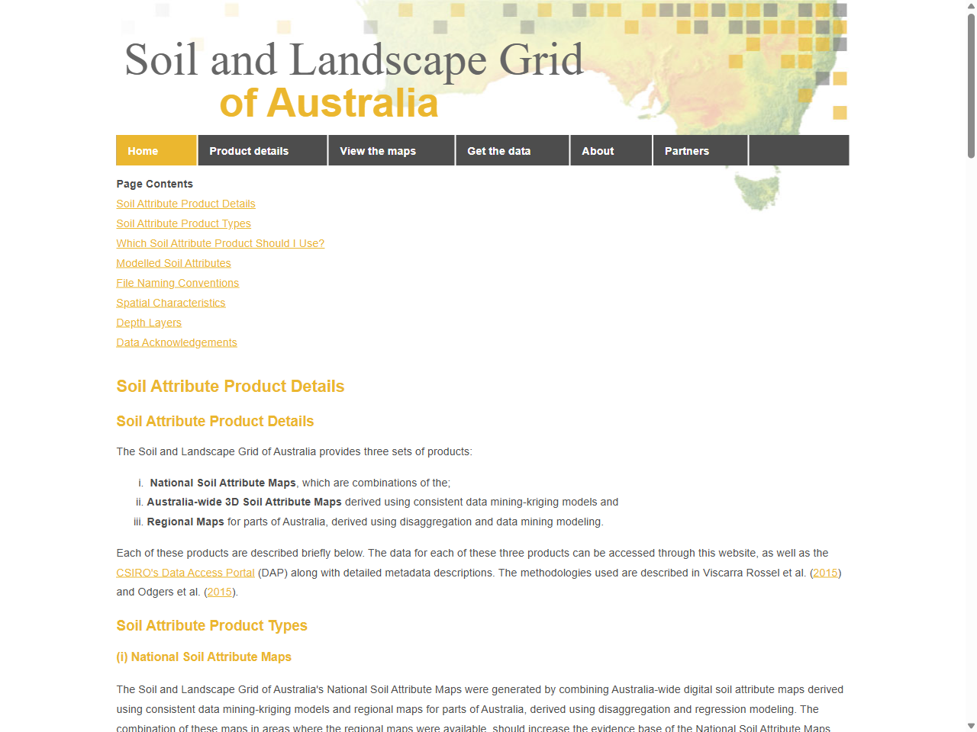Open the Soil Attribute Product Details link

pyautogui.click(x=185, y=204)
